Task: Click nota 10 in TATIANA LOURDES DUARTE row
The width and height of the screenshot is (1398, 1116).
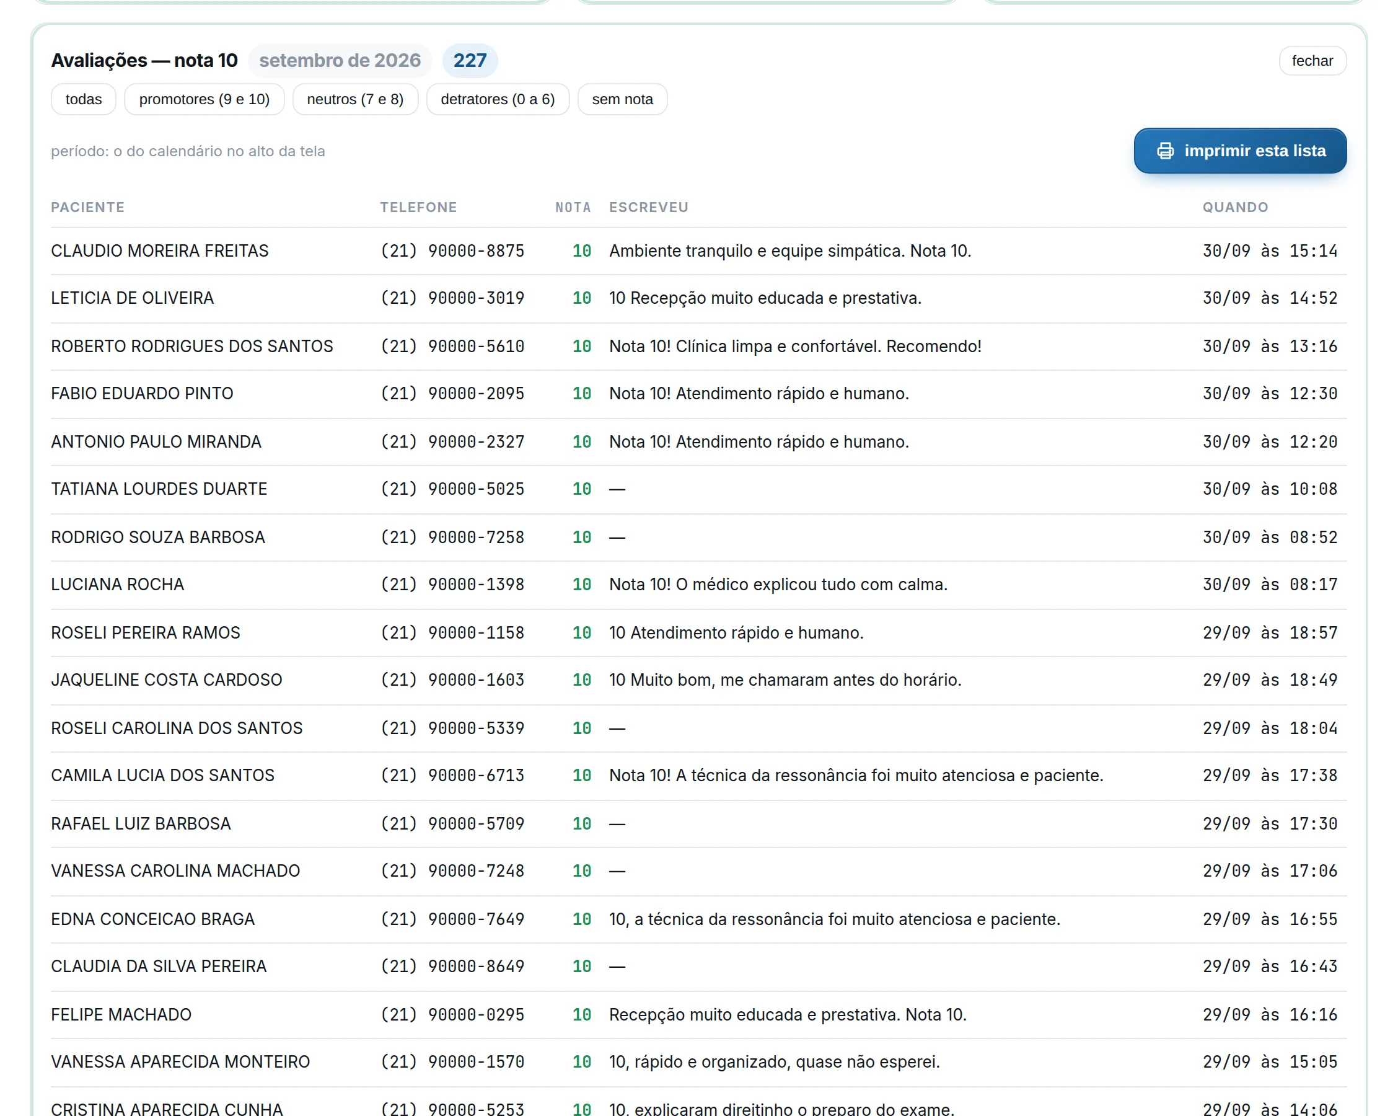Action: 582,489
